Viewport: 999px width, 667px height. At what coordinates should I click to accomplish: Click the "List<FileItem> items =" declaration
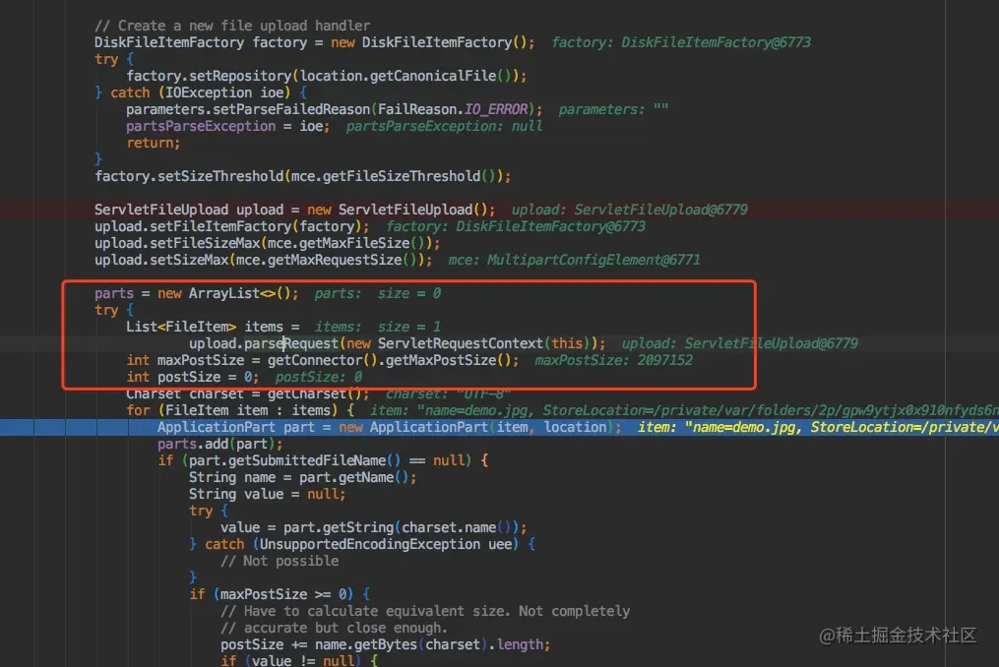coord(213,327)
